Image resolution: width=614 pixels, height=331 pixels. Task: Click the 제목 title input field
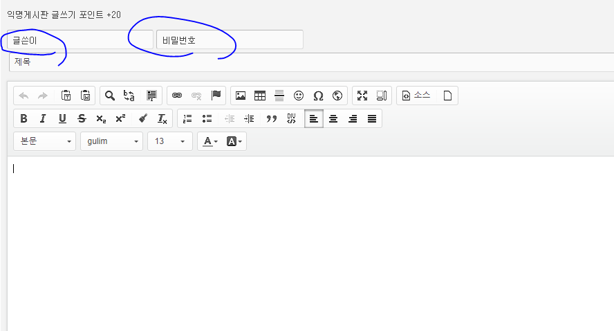pyautogui.click(x=311, y=62)
